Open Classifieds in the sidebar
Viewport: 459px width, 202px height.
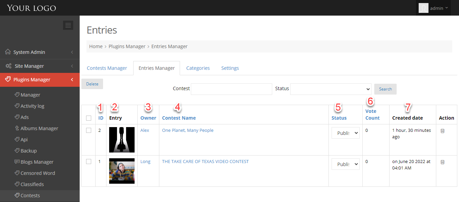[x=32, y=184]
